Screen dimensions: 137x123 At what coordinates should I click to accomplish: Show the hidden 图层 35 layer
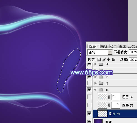[x=89, y=105]
